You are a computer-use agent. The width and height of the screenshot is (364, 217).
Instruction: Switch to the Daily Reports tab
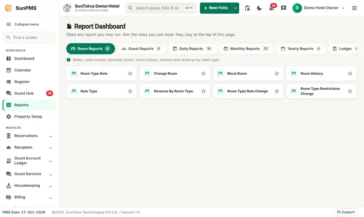tap(193, 48)
